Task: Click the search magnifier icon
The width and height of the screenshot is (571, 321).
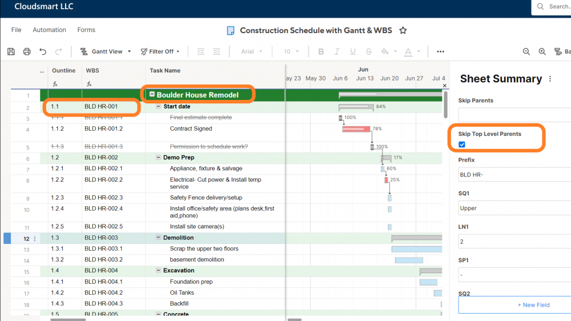Action: click(x=540, y=6)
